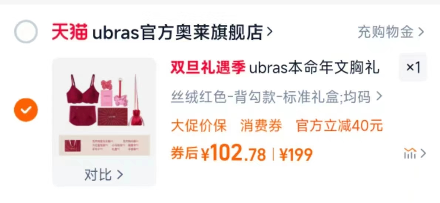The width and height of the screenshot is (440, 203).
Task: Tap the original price ¥199
Action: (x=296, y=154)
